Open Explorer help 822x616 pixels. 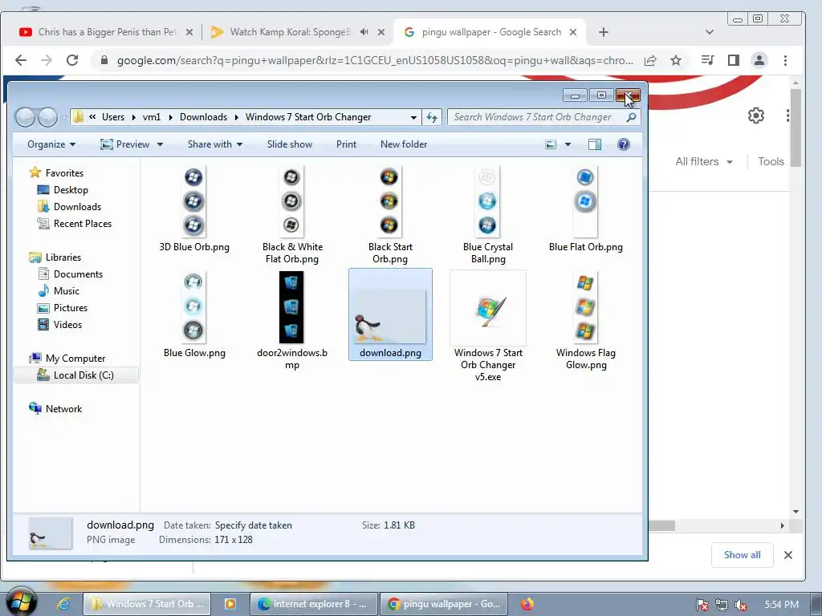(623, 144)
